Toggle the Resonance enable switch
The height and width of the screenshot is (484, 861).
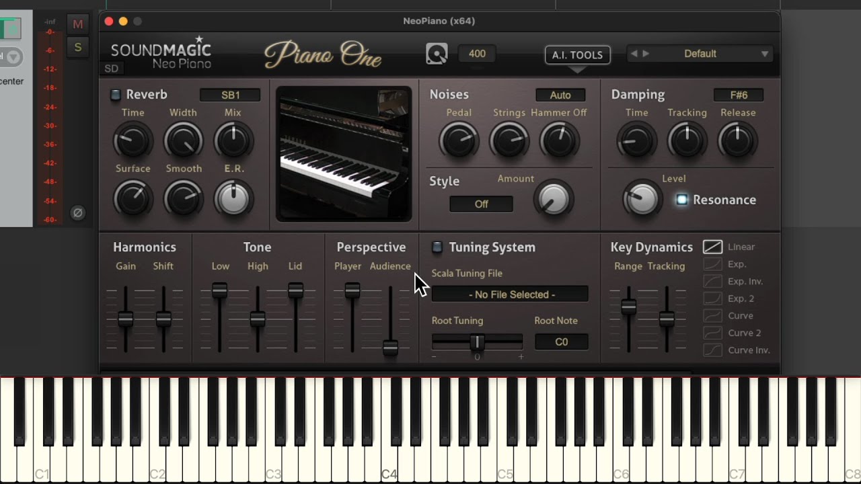pyautogui.click(x=682, y=200)
